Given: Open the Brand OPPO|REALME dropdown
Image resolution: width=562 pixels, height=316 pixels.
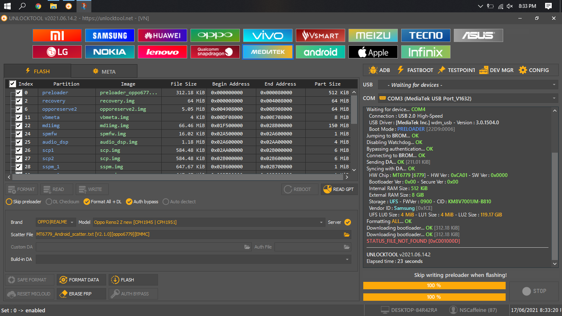Looking at the screenshot, I should coord(56,222).
